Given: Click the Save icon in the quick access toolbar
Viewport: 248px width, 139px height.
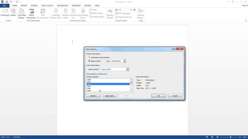Looking at the screenshot, I should 7,2.
